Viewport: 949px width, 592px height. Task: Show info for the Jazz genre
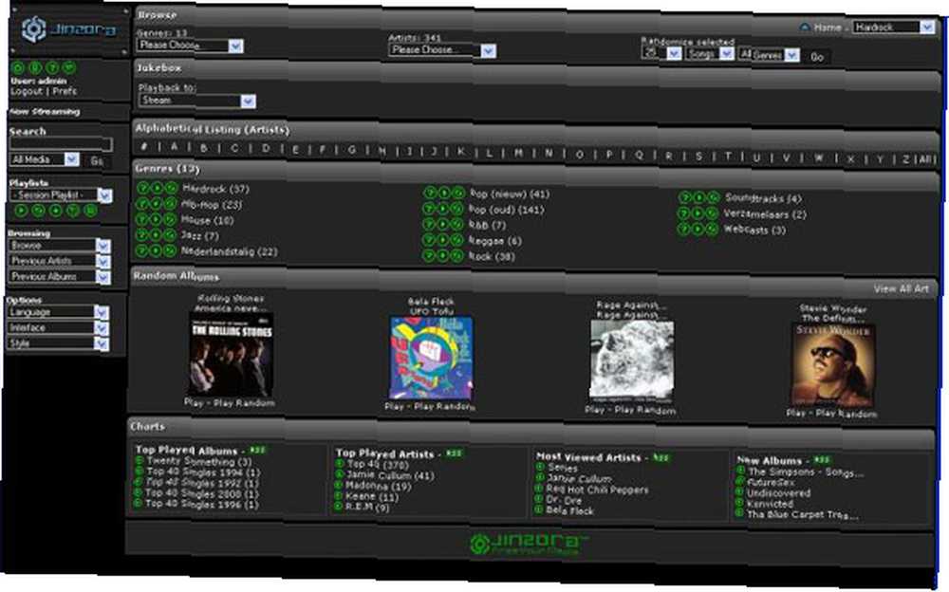143,235
